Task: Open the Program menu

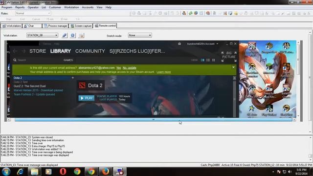Action: point(7,7)
